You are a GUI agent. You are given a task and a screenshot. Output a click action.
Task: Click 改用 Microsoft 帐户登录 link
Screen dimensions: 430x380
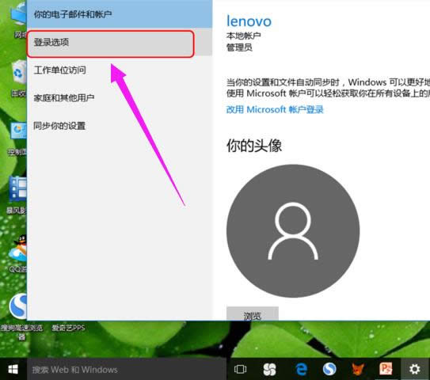[x=275, y=110]
